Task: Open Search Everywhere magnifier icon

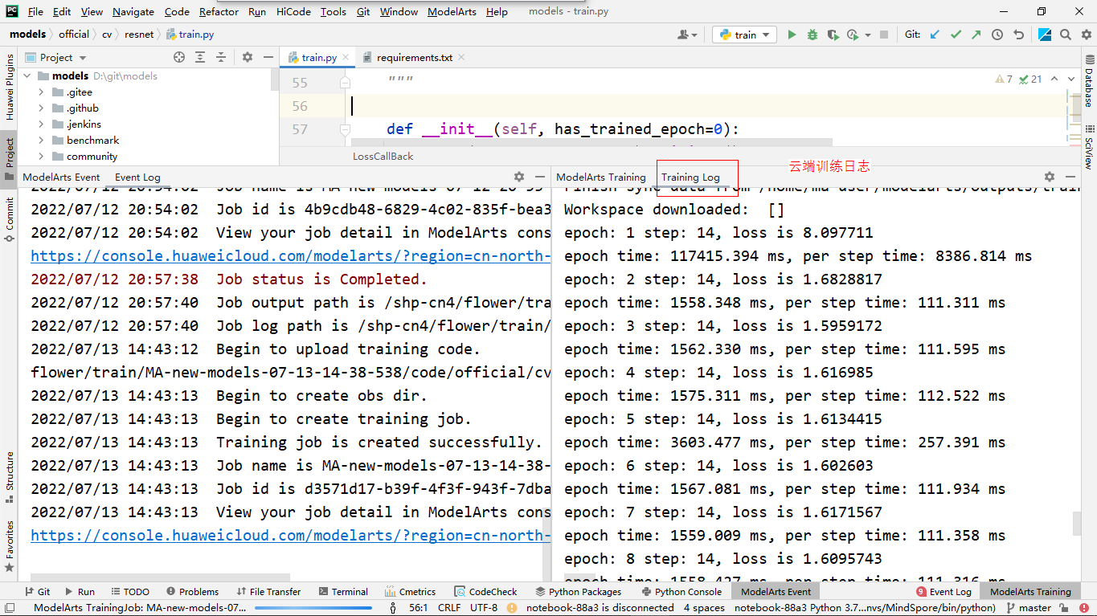Action: click(1066, 35)
